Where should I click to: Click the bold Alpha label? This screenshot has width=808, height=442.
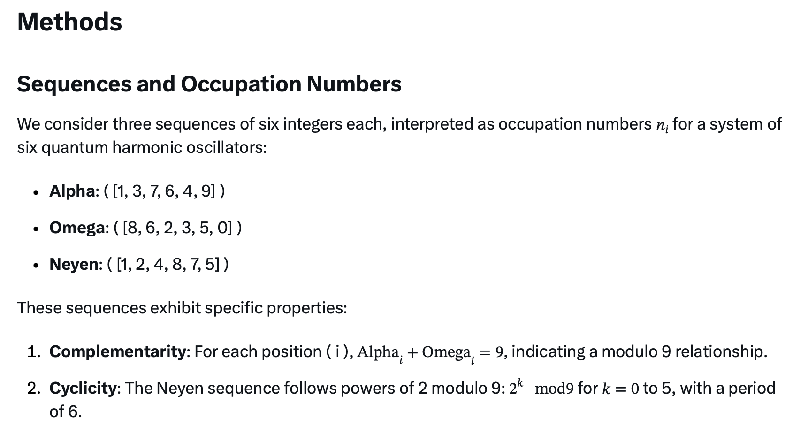pos(72,191)
